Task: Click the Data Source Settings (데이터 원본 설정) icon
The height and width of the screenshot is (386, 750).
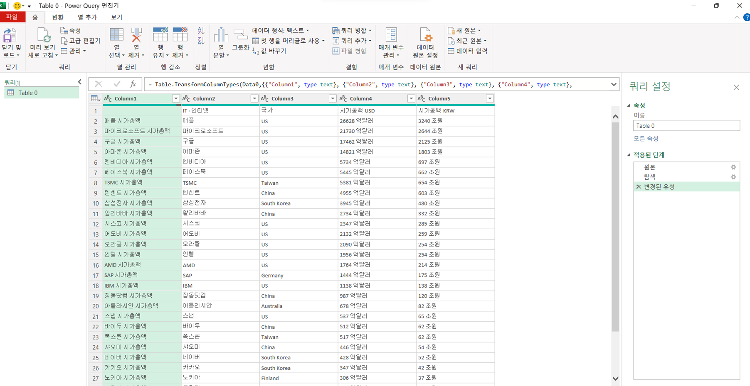Action: coord(426,35)
